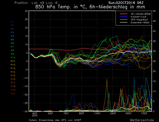Image resolution: width=159 pixels, height=122 pixels.
Task: Select the Kontroll-Lauf legend label
Action: point(138,17)
